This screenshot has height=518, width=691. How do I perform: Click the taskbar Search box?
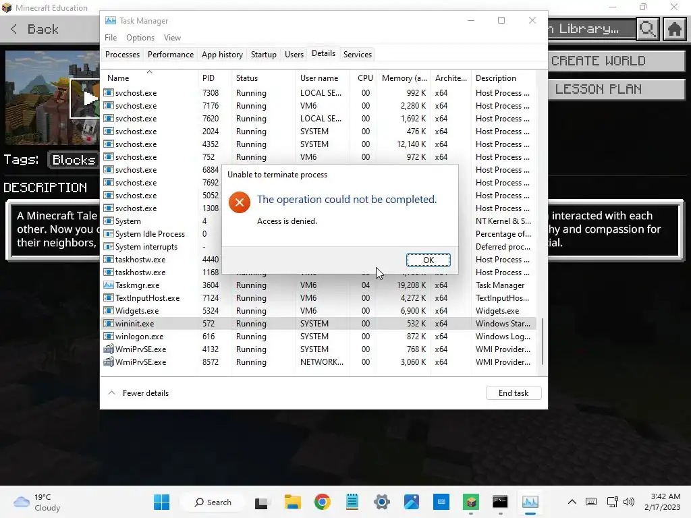tap(213, 502)
